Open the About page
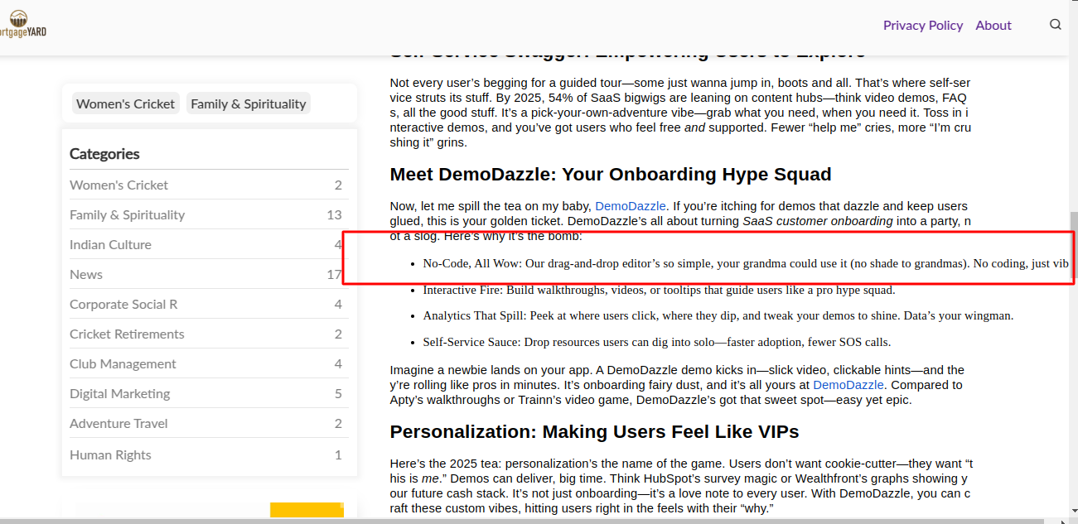1078x524 pixels. point(993,25)
